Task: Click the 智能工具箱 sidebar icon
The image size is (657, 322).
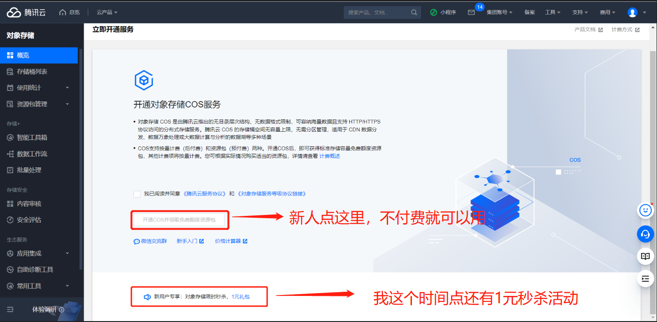Action: tap(10, 137)
